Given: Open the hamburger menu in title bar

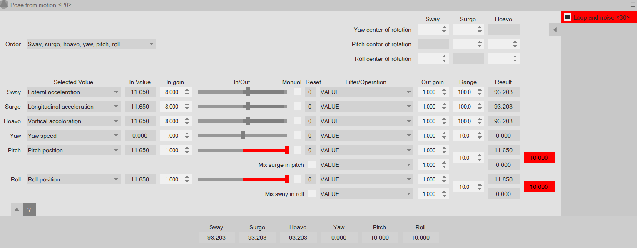Looking at the screenshot, I should coord(632,5).
